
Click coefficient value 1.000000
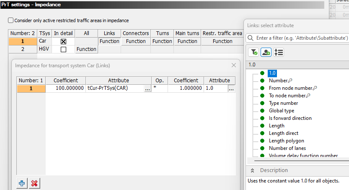tap(186, 89)
